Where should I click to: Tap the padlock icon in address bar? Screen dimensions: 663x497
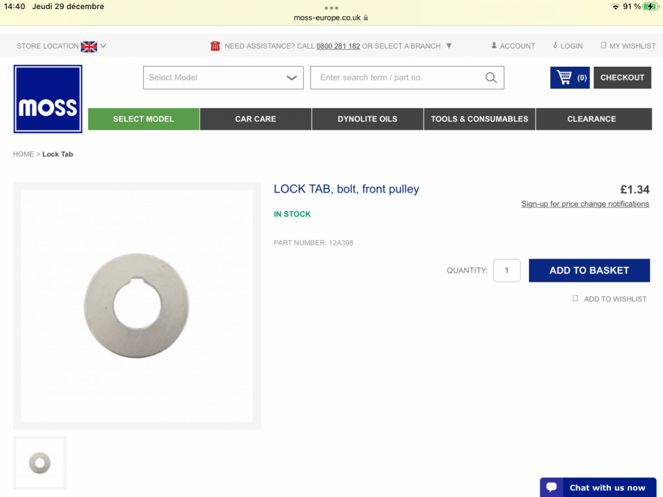click(x=366, y=17)
